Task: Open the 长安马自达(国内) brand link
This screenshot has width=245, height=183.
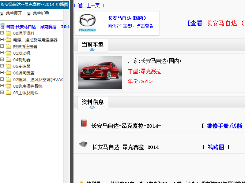Action: click(x=127, y=18)
